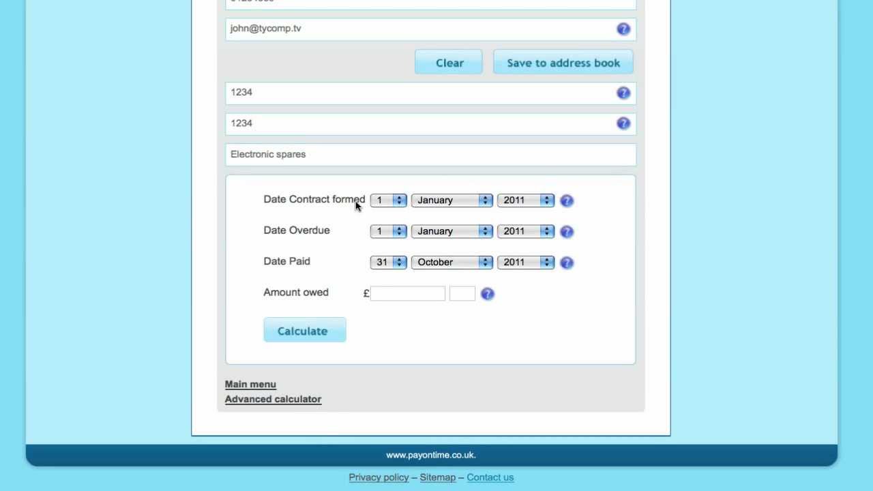The image size is (873, 491).
Task: Click the Calculate button
Action: [305, 330]
